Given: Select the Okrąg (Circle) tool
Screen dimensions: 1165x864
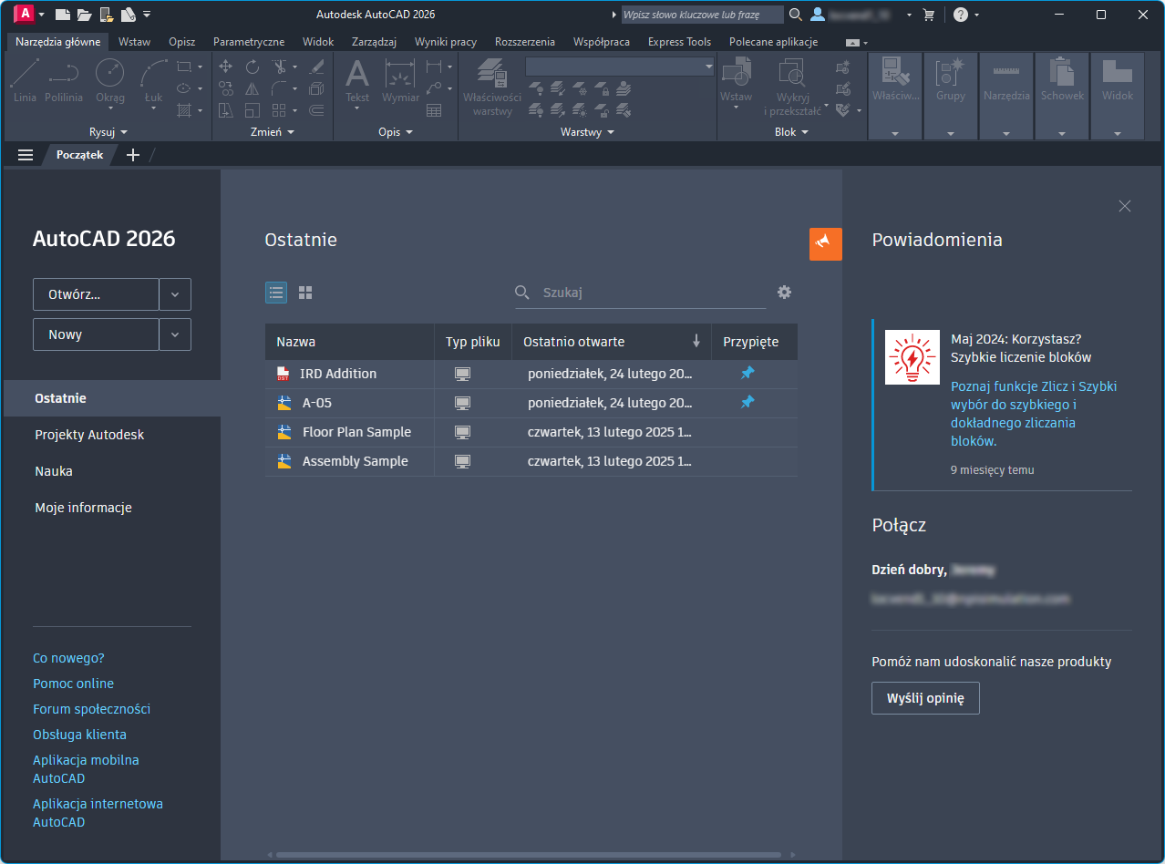Looking at the screenshot, I should [x=110, y=80].
